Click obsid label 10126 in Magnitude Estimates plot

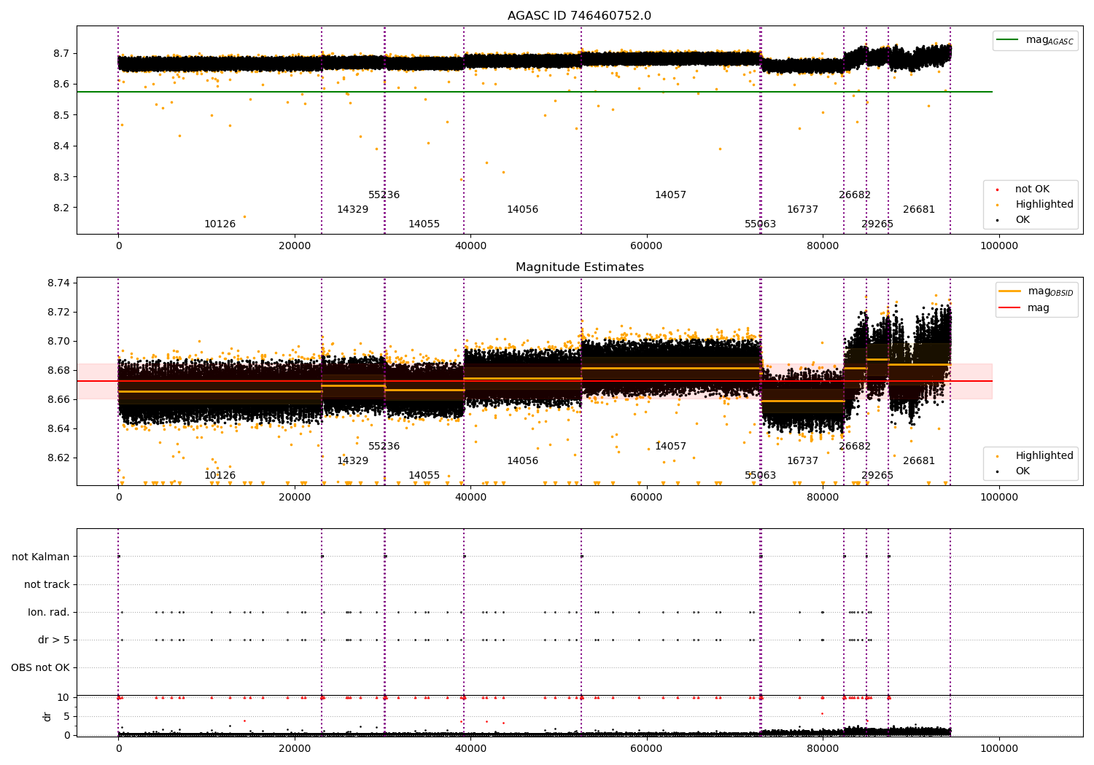tap(220, 476)
